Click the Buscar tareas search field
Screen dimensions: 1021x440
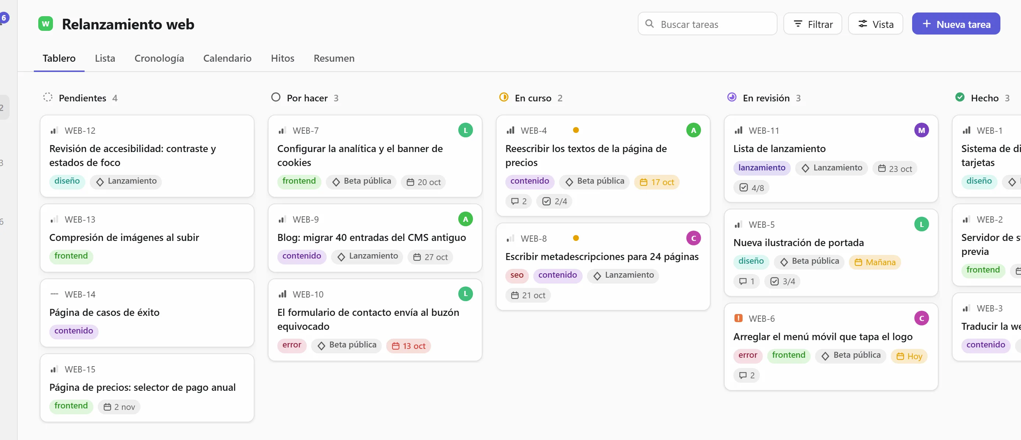tap(708, 24)
